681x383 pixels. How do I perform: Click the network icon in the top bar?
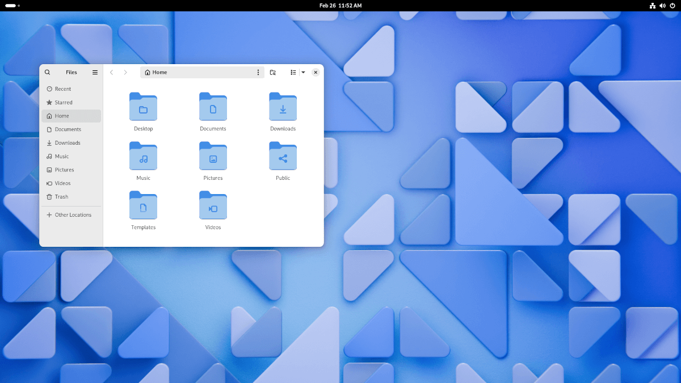tap(651, 6)
